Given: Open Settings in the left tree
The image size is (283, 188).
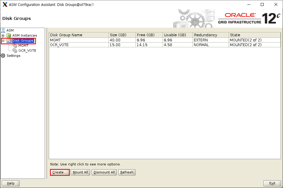Looking at the screenshot, I should 14,56.
